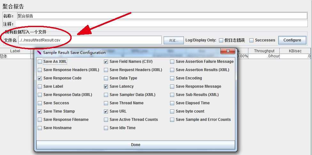The height and width of the screenshot is (155, 312).
Task: Enable the Successes checkbox
Action: tap(252, 40)
